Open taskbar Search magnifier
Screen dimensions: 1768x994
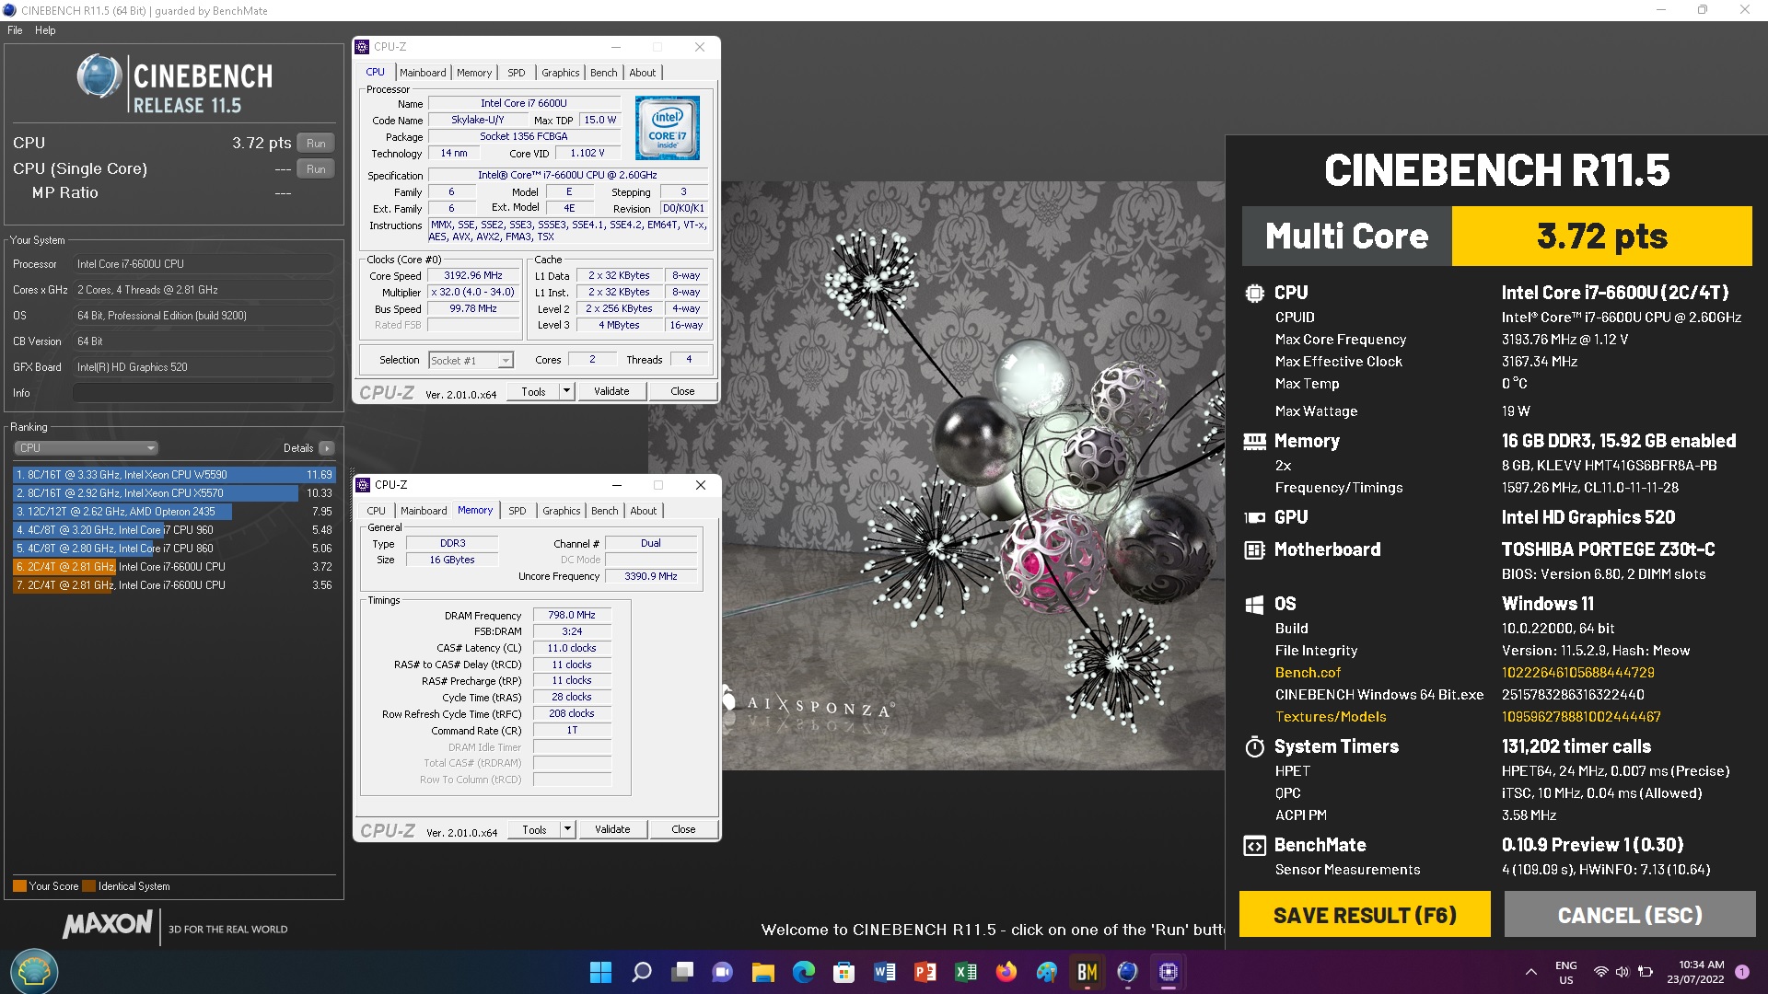tap(642, 972)
